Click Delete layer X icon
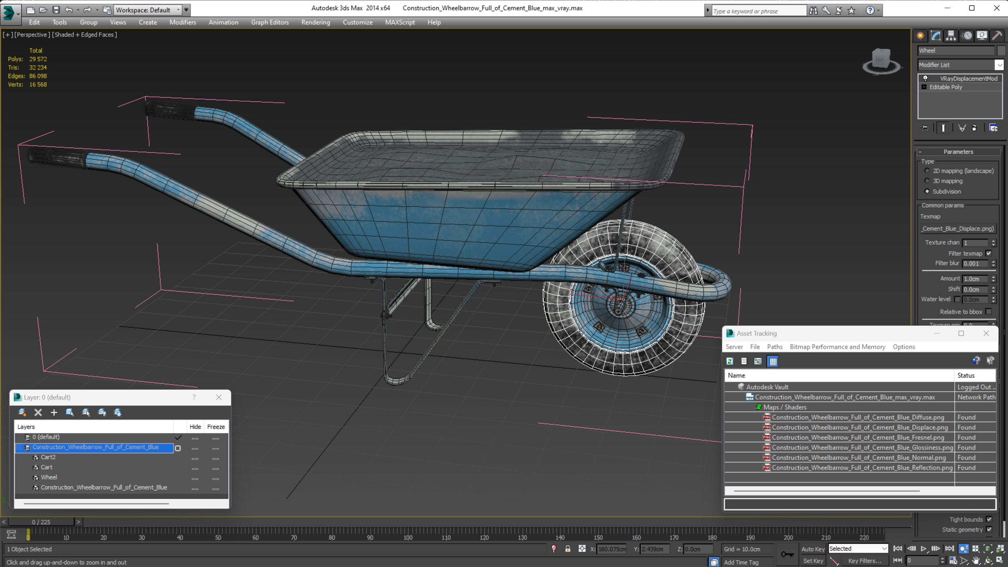 pos(38,412)
